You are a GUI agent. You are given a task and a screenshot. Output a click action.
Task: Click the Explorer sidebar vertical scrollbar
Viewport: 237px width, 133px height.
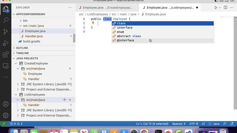tap(74, 38)
